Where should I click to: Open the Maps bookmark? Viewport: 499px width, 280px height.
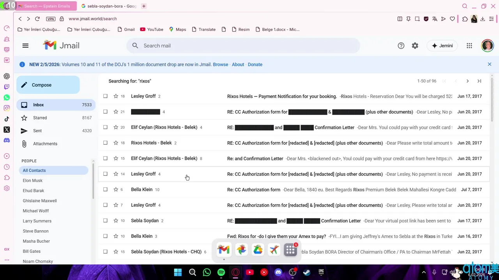pos(177,29)
